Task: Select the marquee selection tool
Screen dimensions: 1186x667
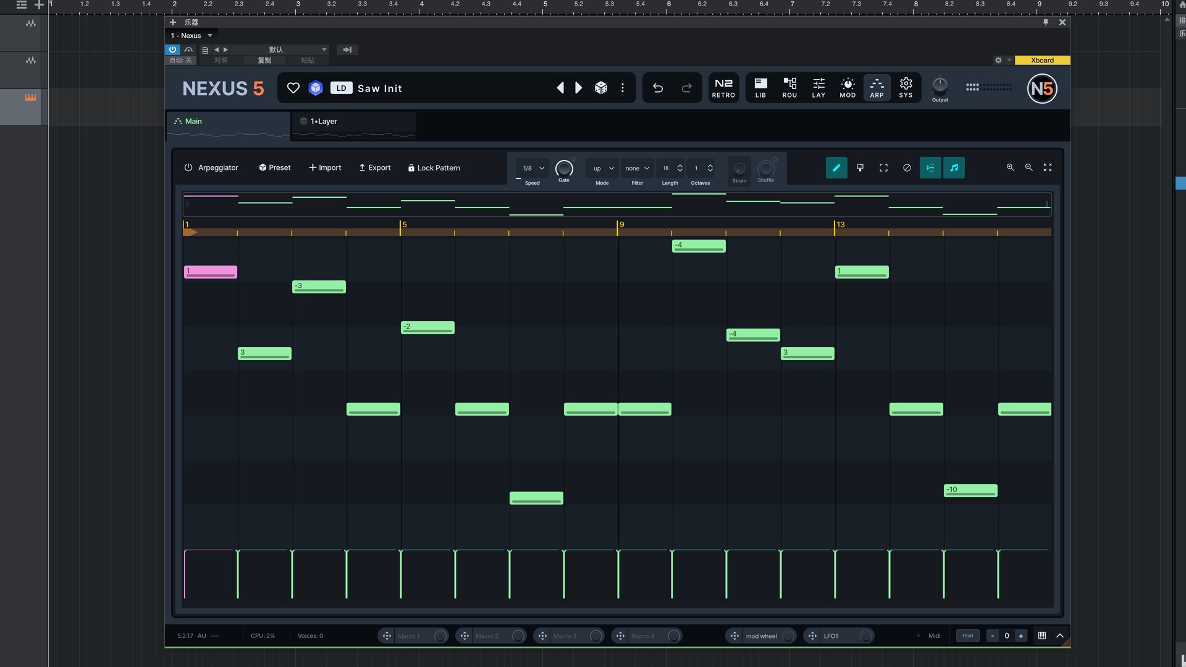Action: 883,168
